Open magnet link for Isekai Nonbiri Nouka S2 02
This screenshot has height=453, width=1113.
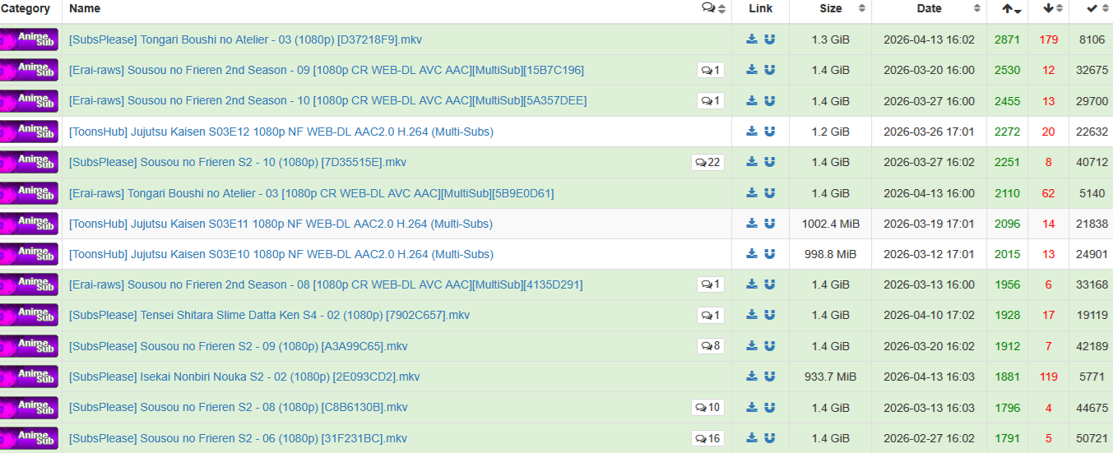770,377
